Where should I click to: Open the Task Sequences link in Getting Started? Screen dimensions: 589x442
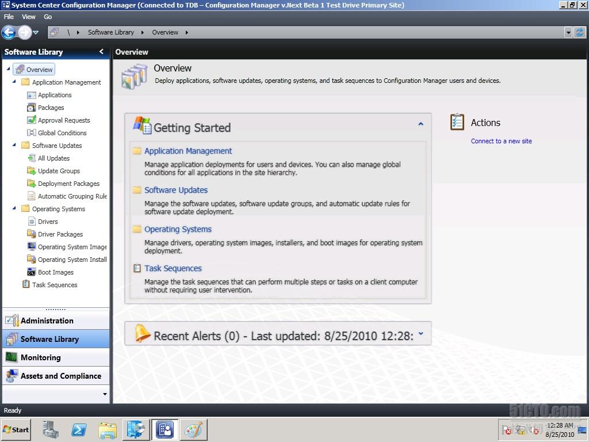click(173, 268)
